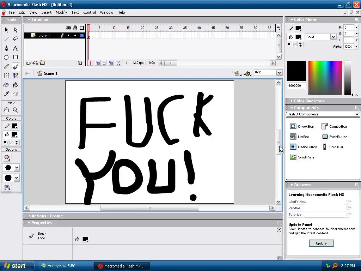The height and width of the screenshot is (271, 361).
Task: Click the Edit Symbols icon
Action: click(247, 73)
